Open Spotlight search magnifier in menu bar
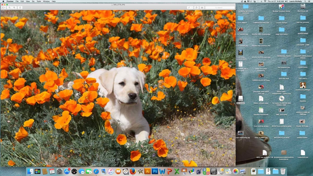 click(305, 1)
